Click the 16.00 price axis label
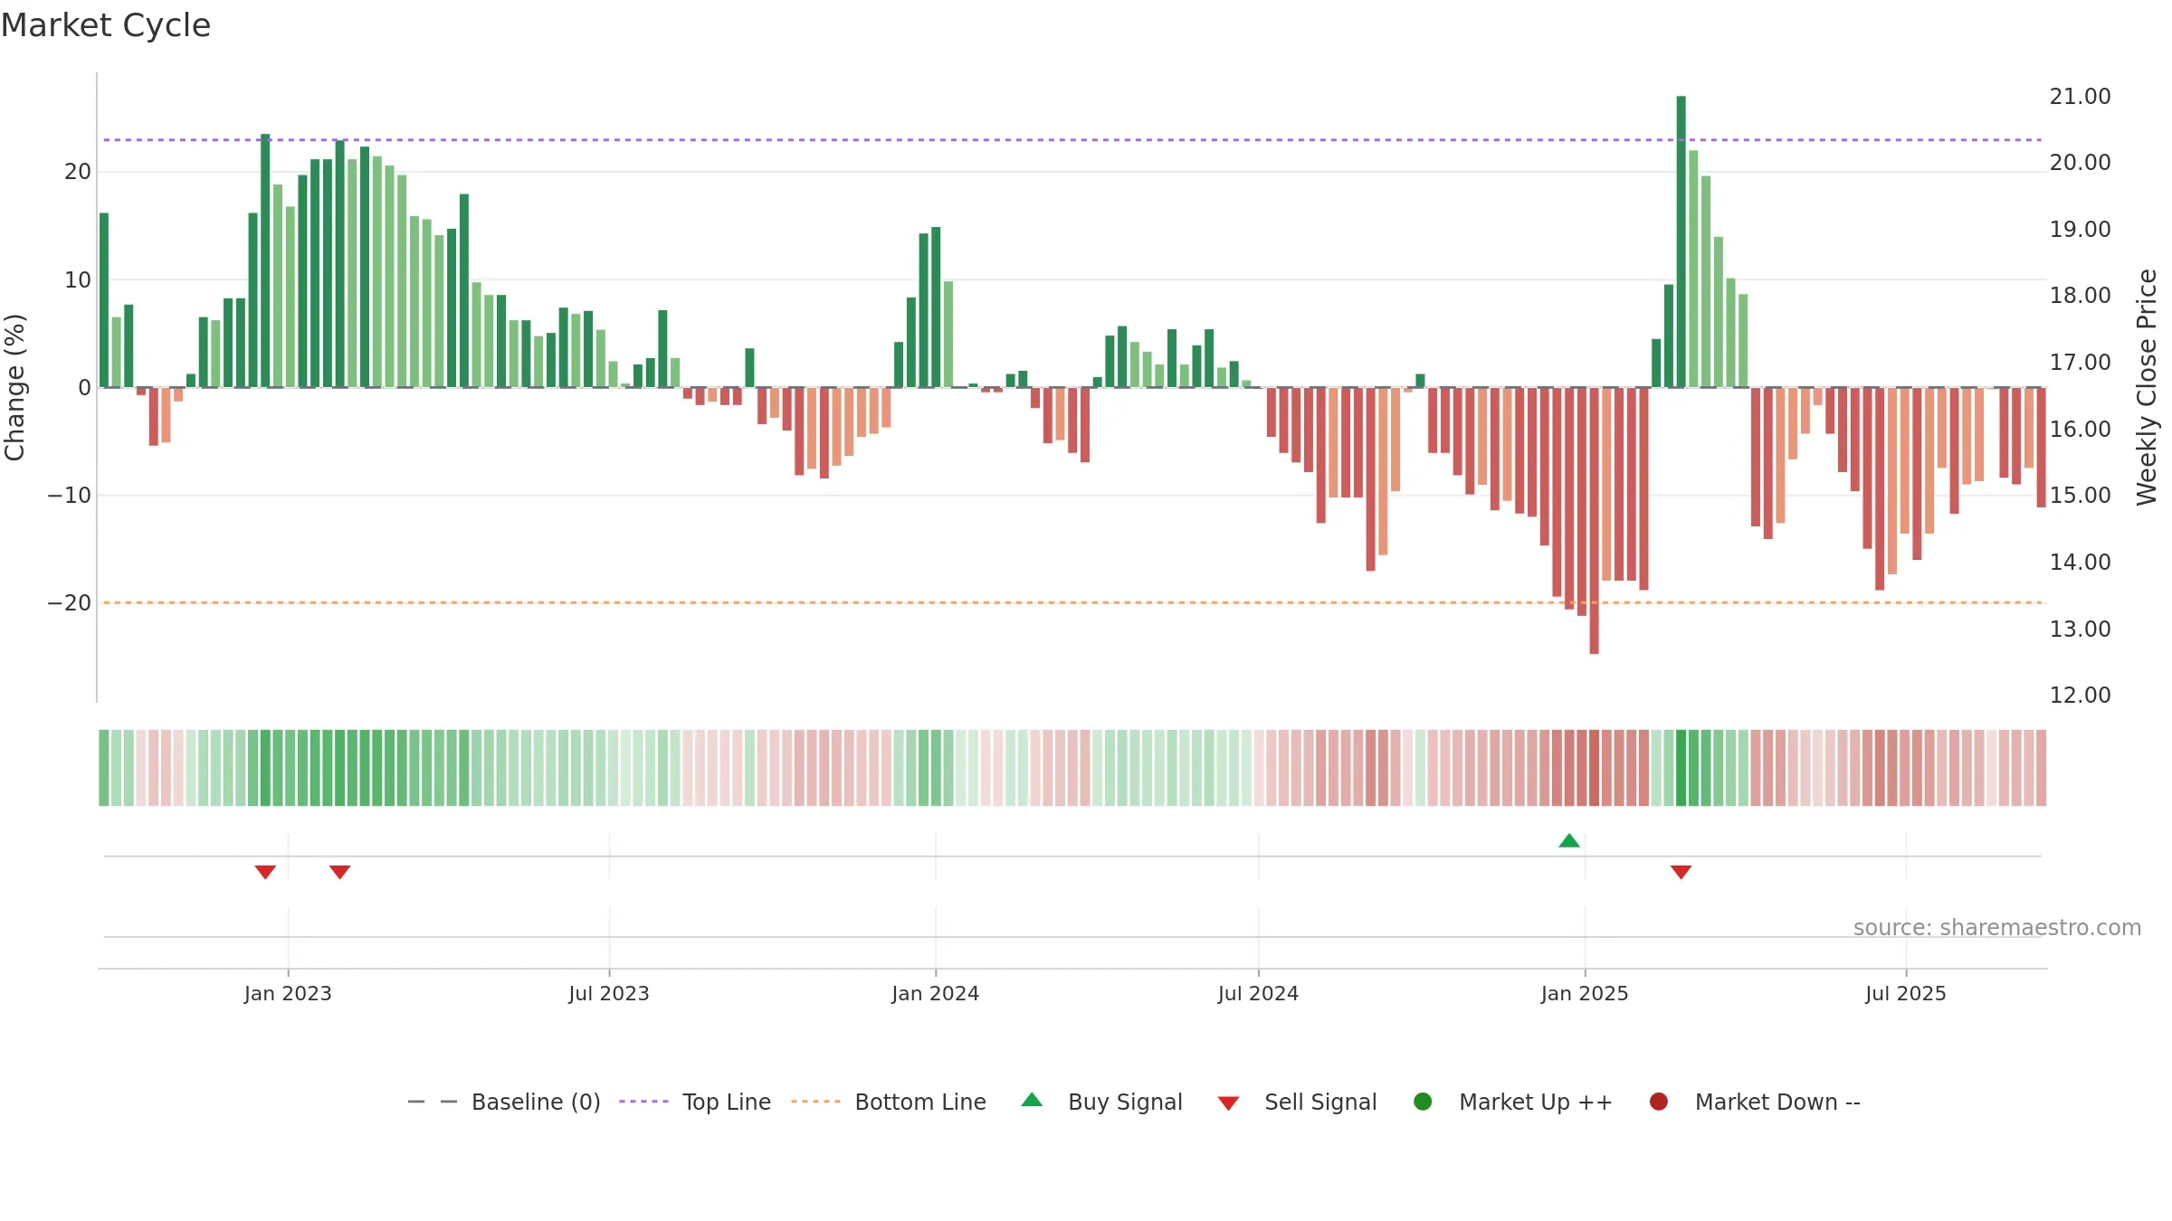Image resolution: width=2172 pixels, height=1221 pixels. 2080,430
